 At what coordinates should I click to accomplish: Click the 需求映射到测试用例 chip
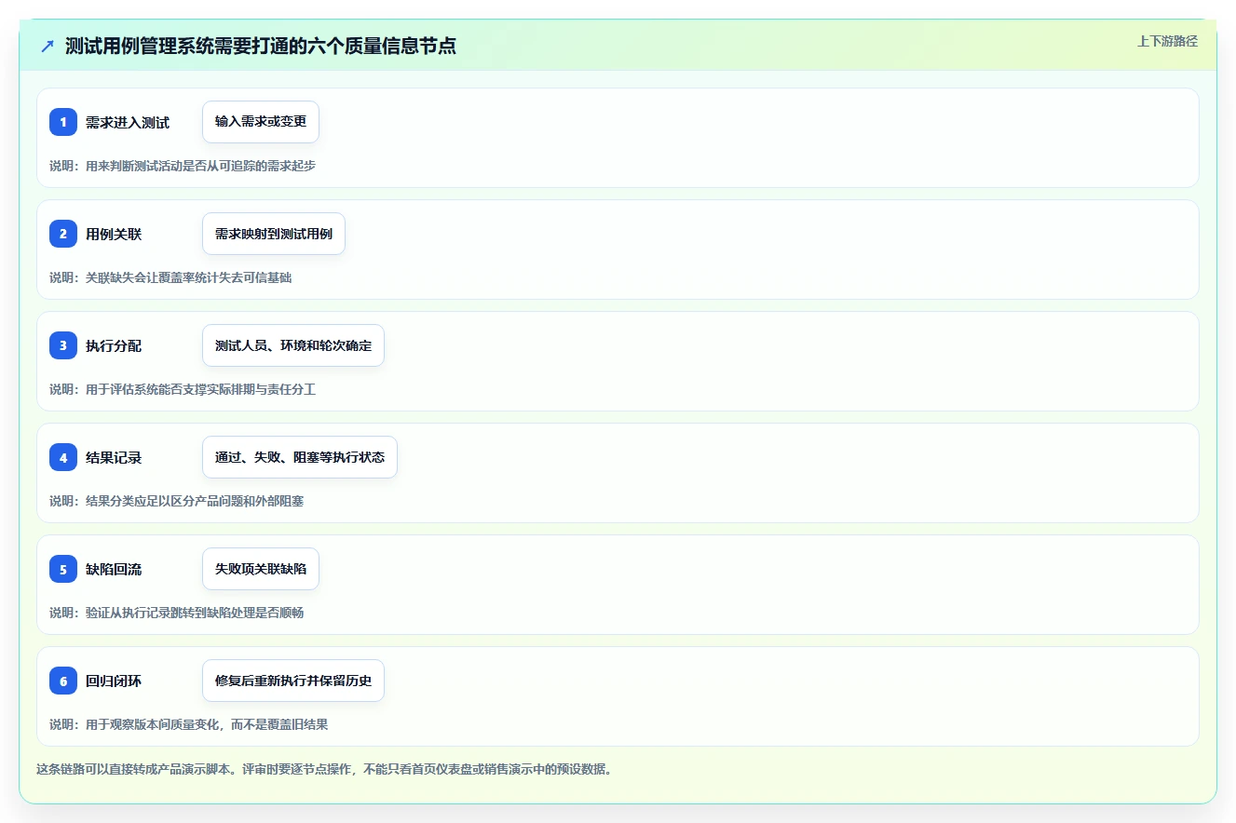274,234
